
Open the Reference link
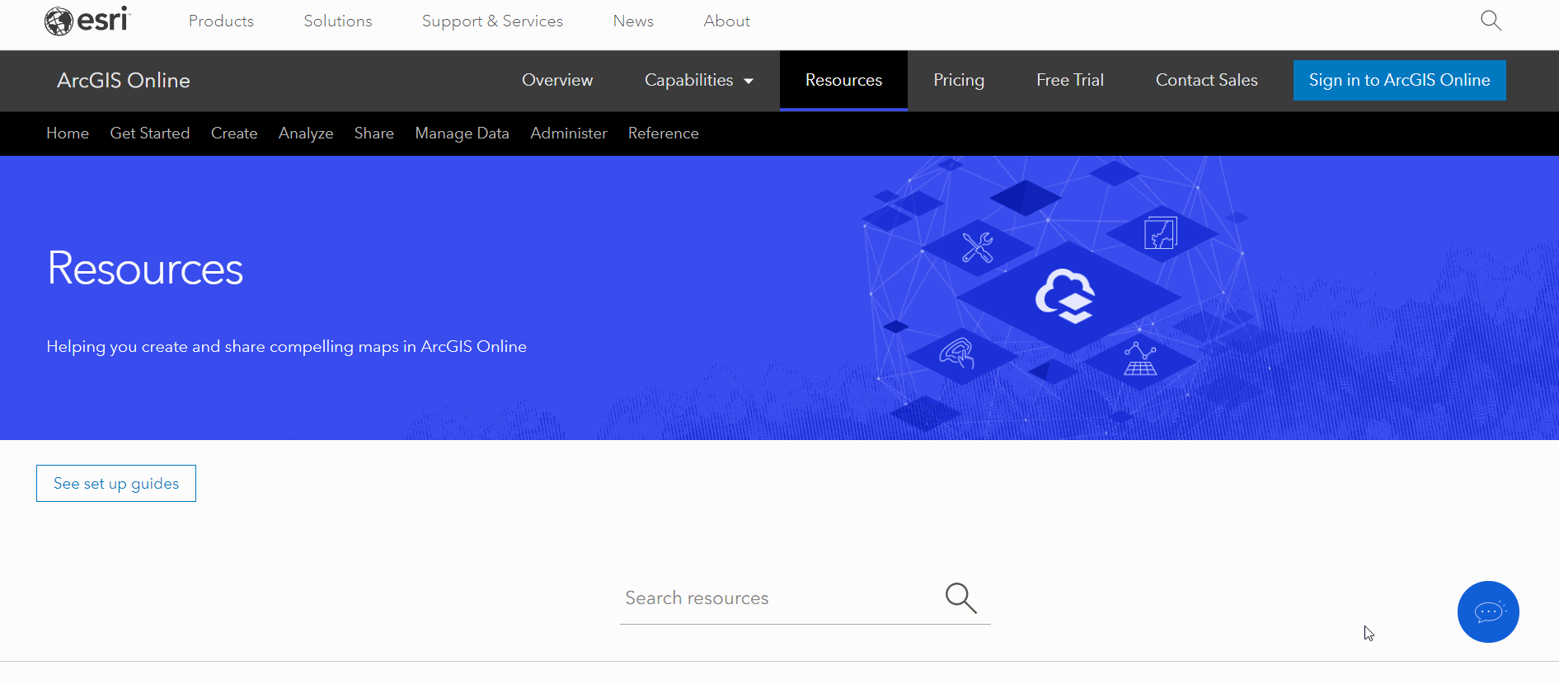[664, 133]
